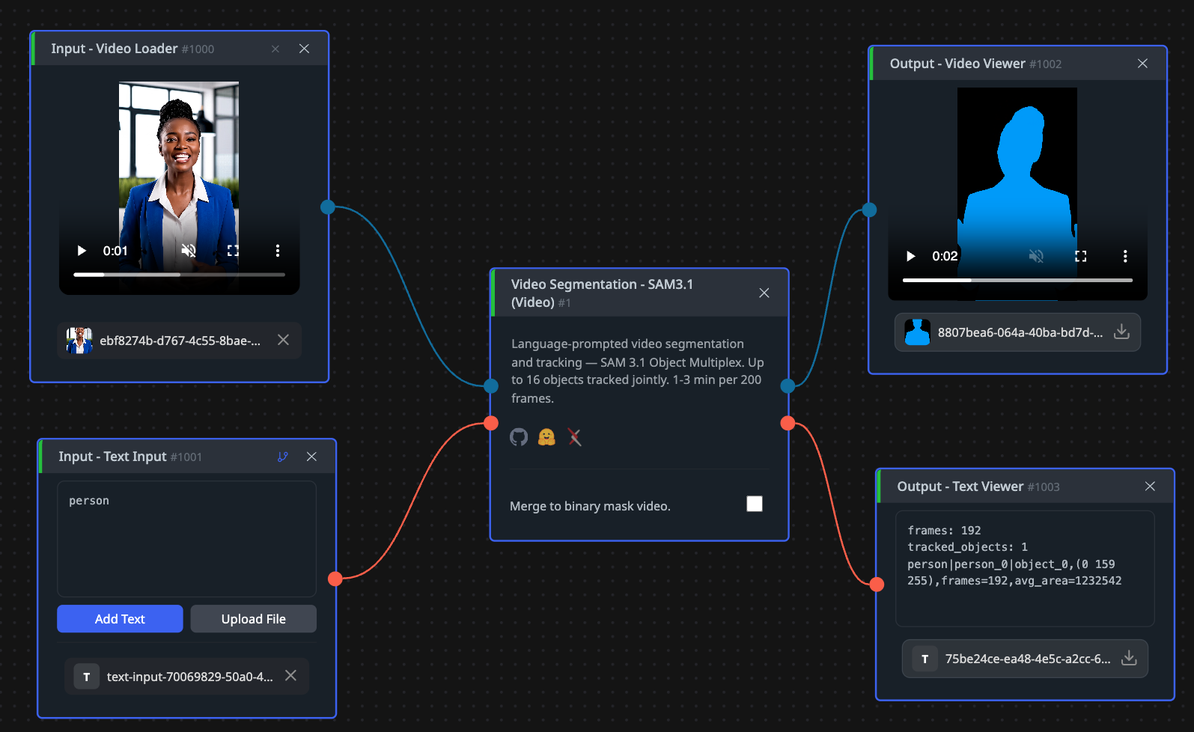Viewport: 1194px width, 732px height.
Task: Click the red text input port on SAM3.1 node
Action: pos(491,424)
